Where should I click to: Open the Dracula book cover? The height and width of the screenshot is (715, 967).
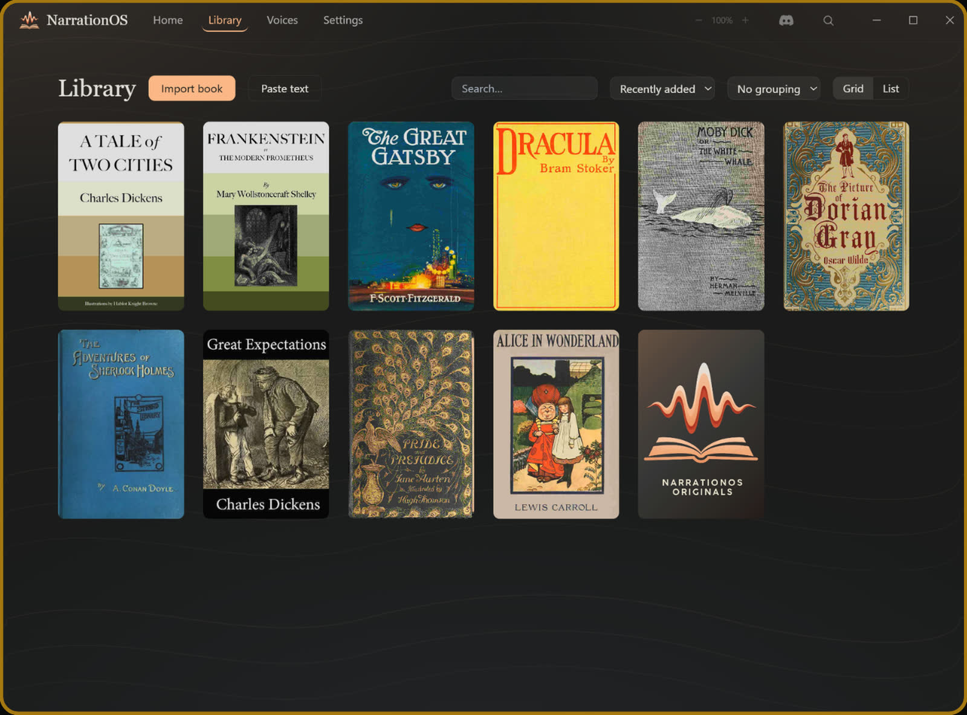[556, 216]
